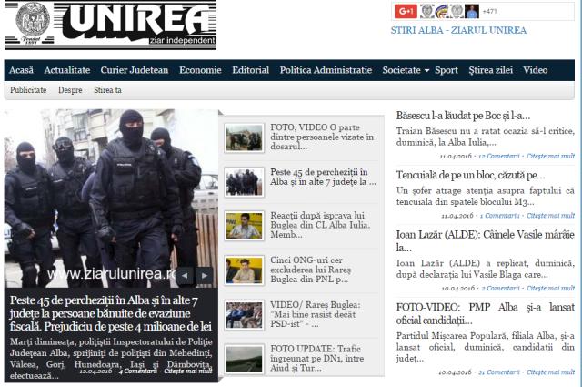Open thumbnail for 'Reacții după isprava lui Buglea'
Viewport: 582px width, 387px height.
245,226
